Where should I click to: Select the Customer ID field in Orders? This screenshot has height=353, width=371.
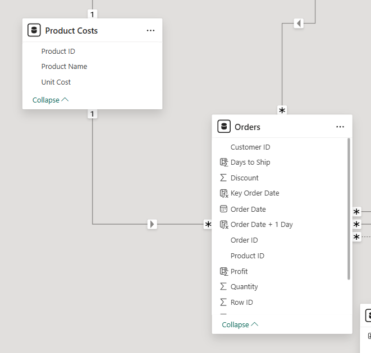point(250,147)
